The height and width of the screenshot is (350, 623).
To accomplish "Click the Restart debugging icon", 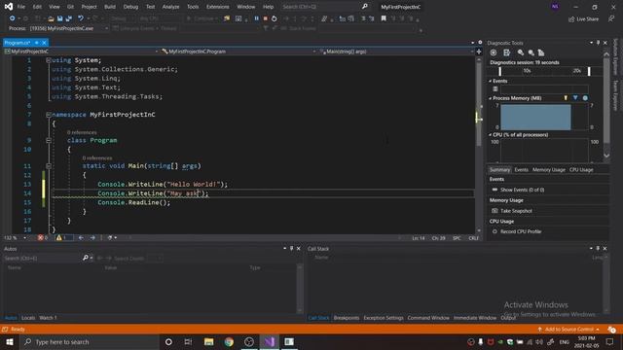I will click(275, 18).
